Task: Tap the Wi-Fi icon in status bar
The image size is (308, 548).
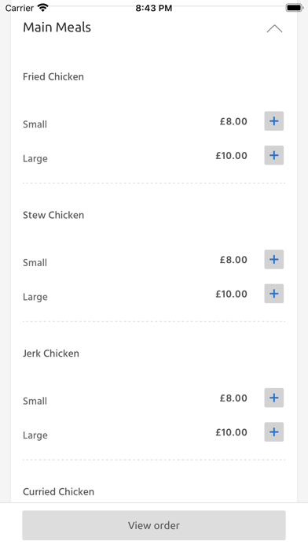Action: coord(43,8)
